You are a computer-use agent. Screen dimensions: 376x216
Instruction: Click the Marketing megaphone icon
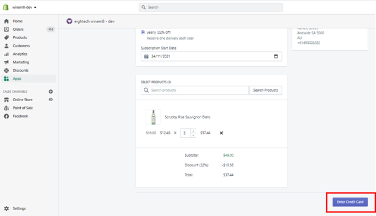[x=7, y=62]
